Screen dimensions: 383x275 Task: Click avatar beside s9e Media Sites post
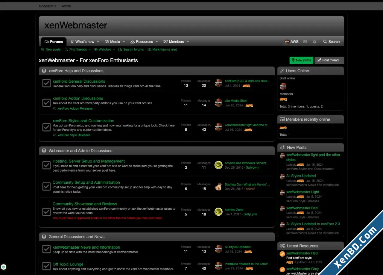tap(218, 103)
